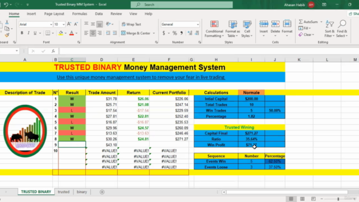This screenshot has height=202, width=359.
Task: Toggle Bold formatting
Action: click(x=22, y=33)
